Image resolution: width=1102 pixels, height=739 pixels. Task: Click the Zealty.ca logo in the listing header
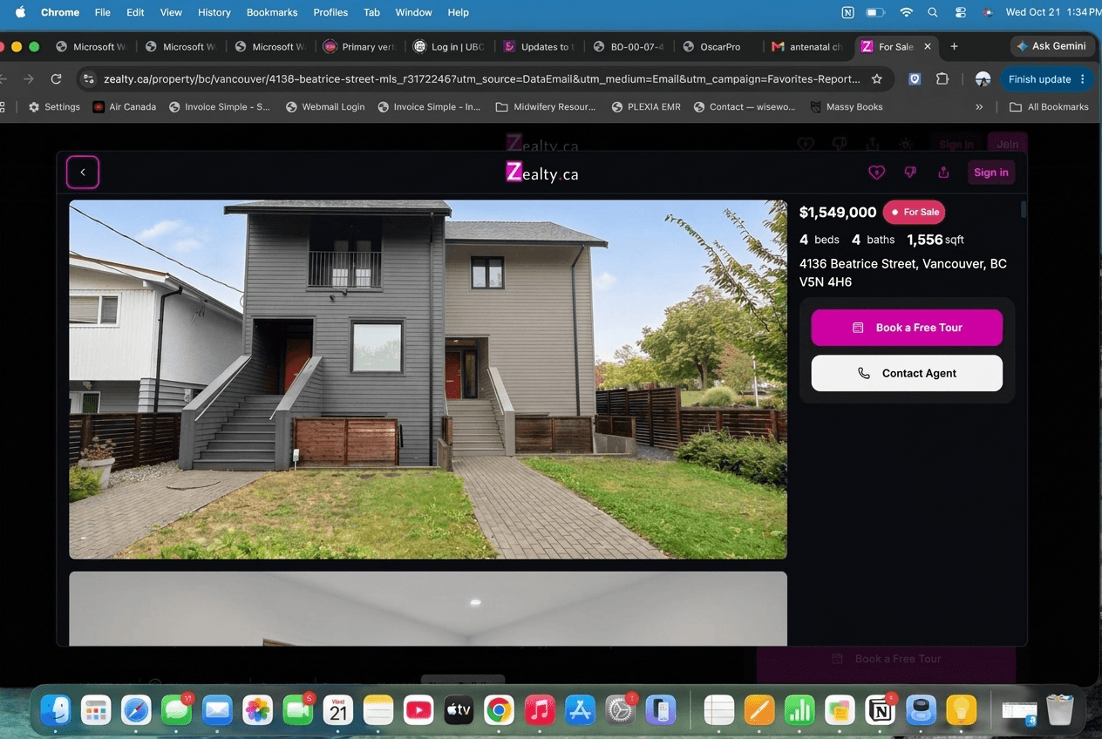click(541, 173)
